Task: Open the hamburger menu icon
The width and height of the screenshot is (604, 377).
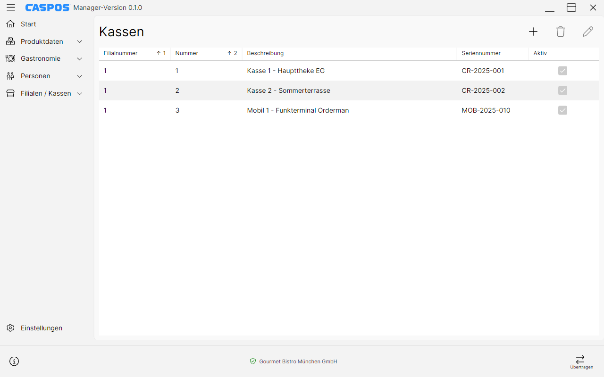Action: [10, 8]
